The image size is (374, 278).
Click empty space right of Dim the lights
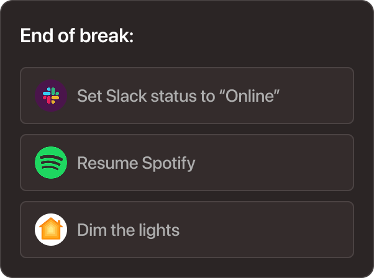click(267, 230)
